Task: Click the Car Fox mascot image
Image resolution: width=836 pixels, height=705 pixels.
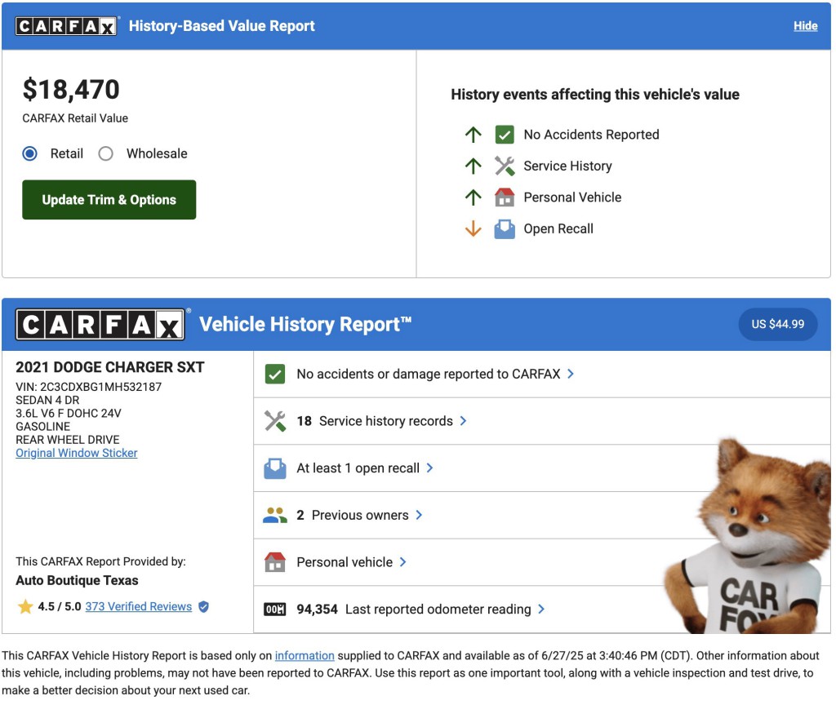Action: 748,537
